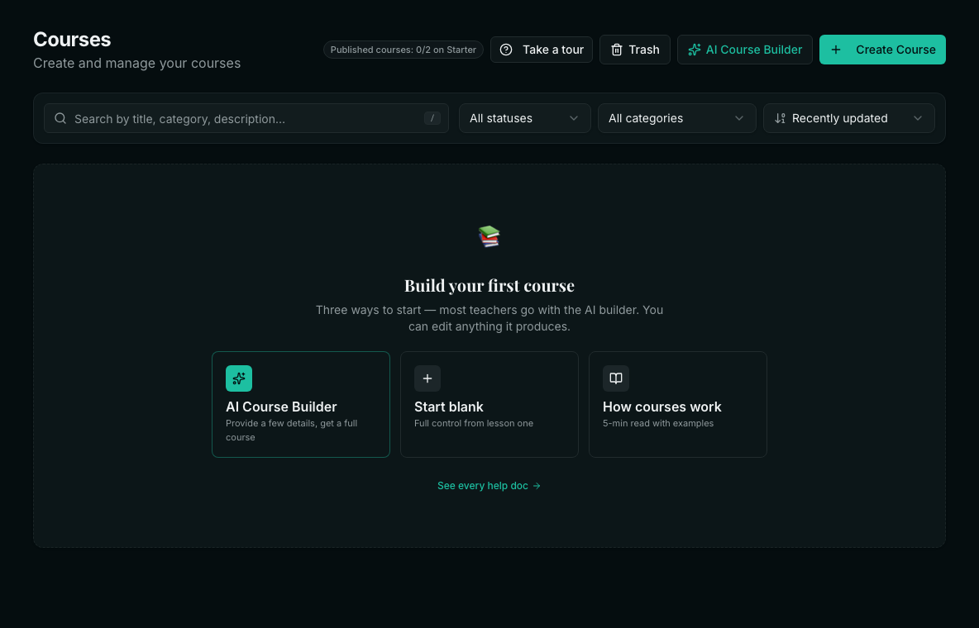Open the How courses work card

tap(678, 405)
